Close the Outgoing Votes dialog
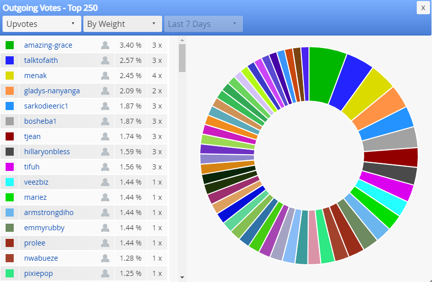 [423, 8]
